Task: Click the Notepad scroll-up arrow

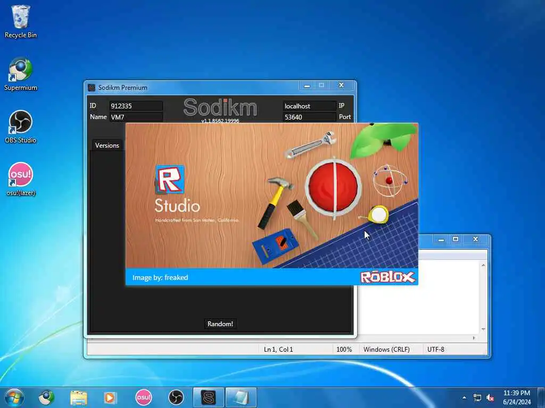Action: pos(483,266)
